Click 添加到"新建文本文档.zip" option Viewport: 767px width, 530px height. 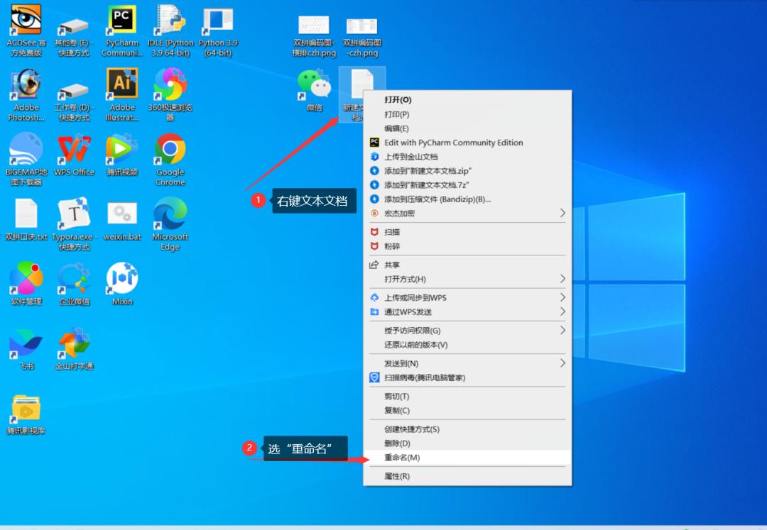point(428,171)
